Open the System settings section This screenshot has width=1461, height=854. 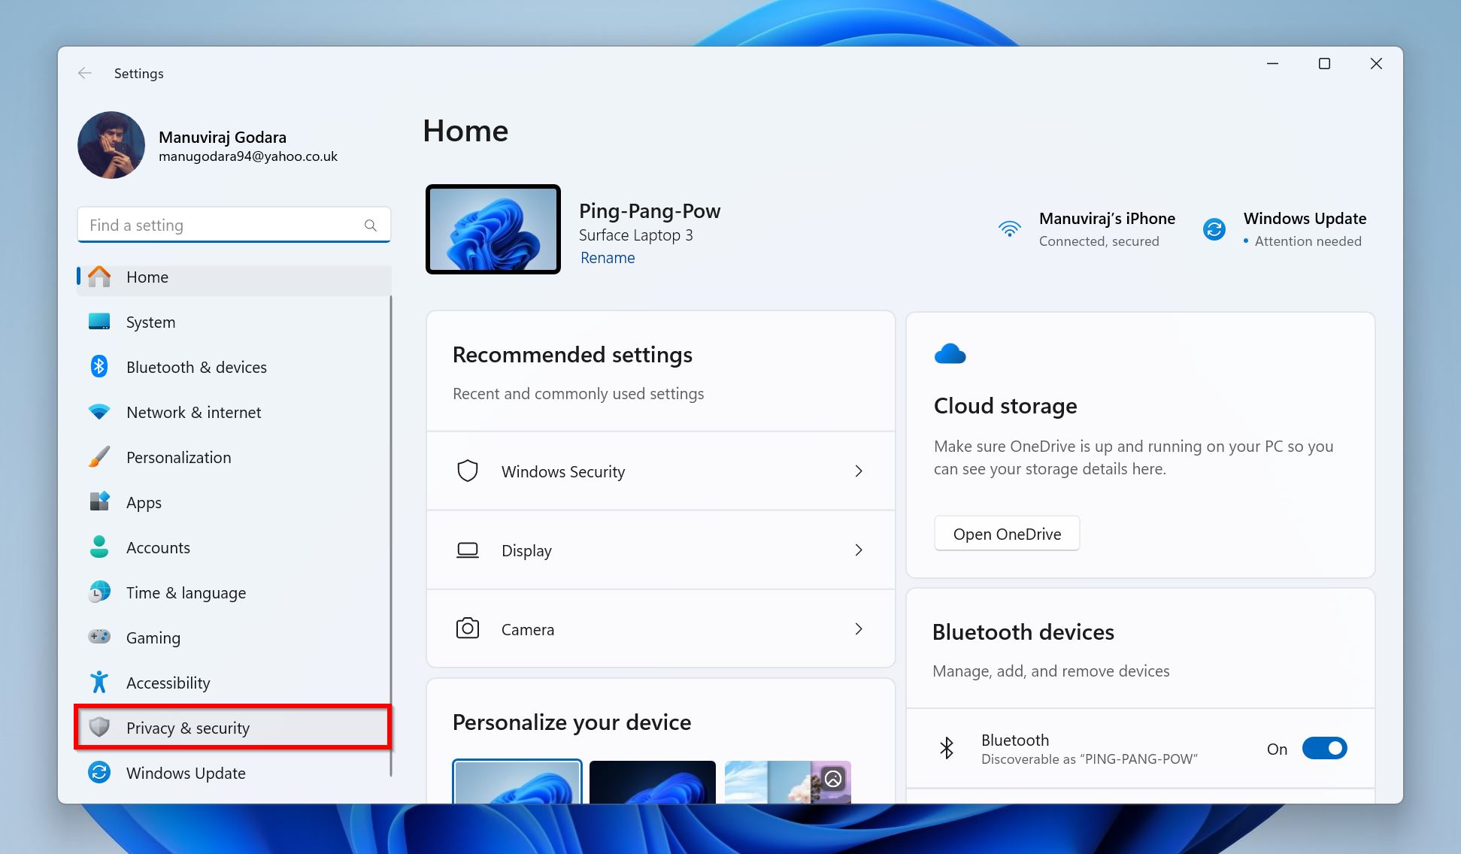pos(234,322)
